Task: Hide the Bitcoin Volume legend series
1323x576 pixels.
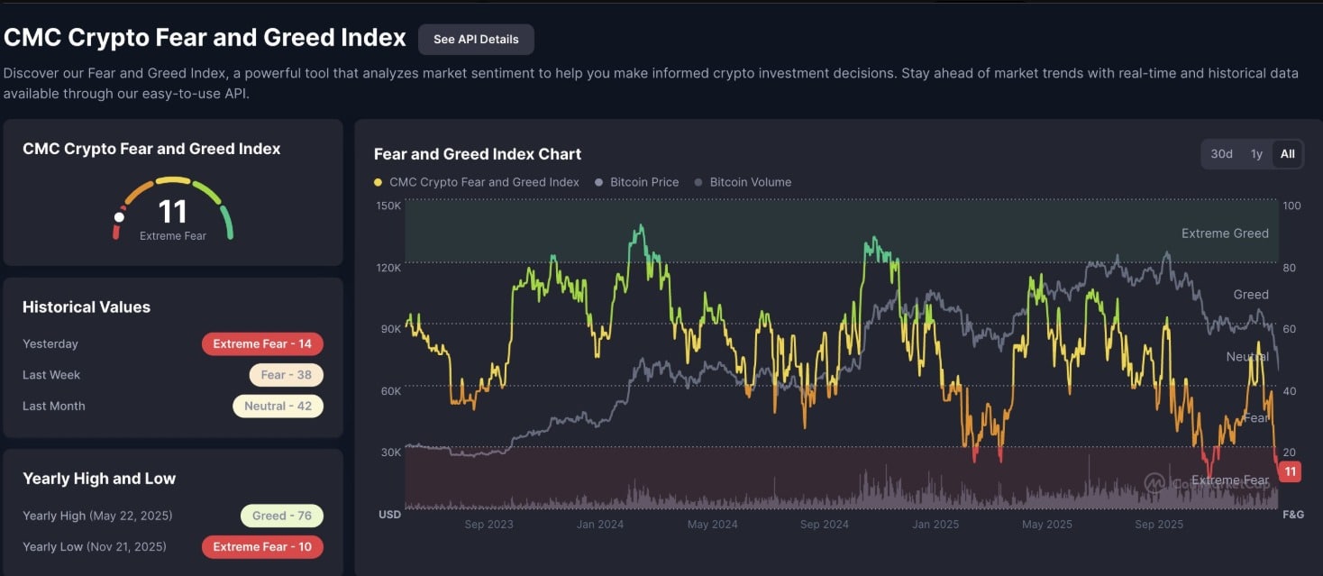Action: point(743,182)
